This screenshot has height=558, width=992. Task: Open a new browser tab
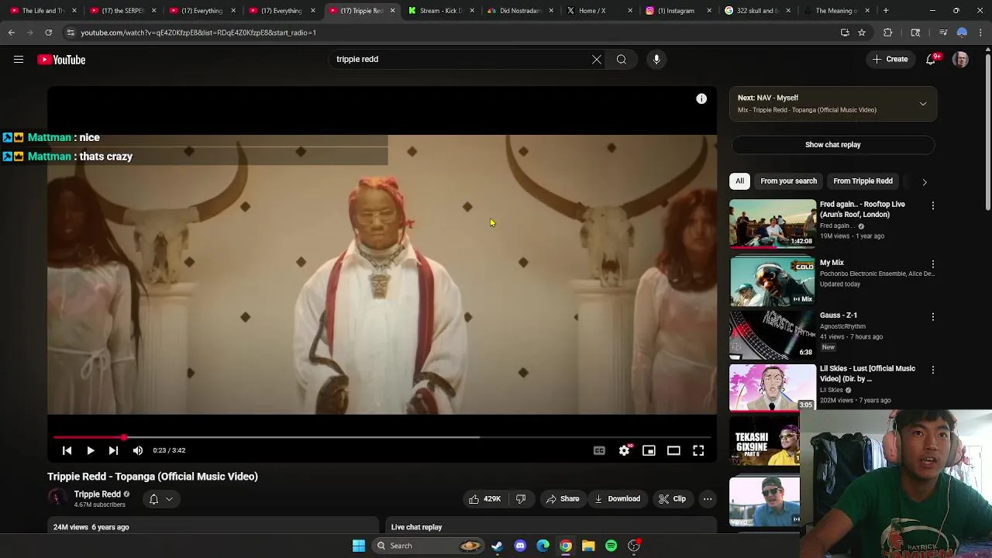(x=886, y=11)
